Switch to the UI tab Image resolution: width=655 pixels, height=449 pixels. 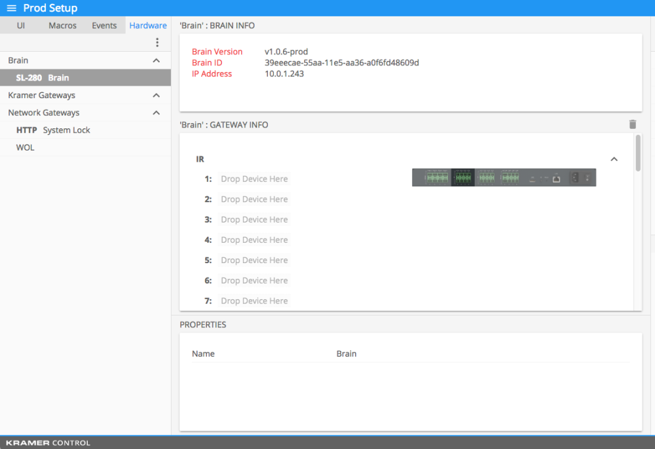click(20, 25)
